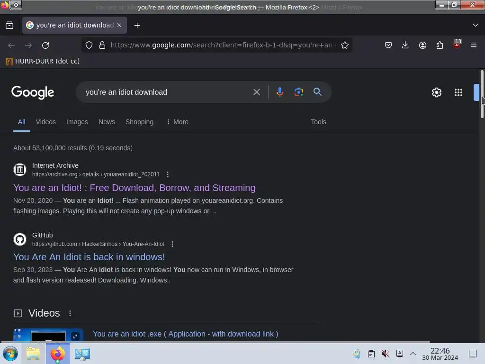Open 'You are an idiot .exe' video link
485x364 pixels.
(x=185, y=334)
